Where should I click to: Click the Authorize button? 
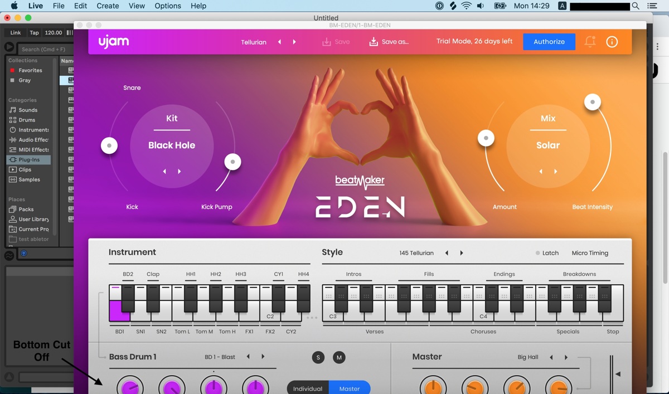pyautogui.click(x=549, y=42)
